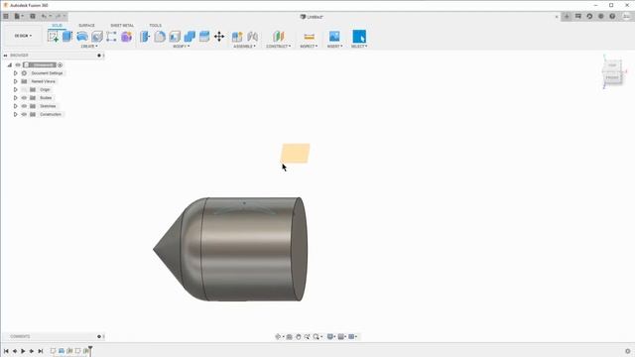Click the ViewCube front face
The image size is (635, 357).
[x=612, y=77]
